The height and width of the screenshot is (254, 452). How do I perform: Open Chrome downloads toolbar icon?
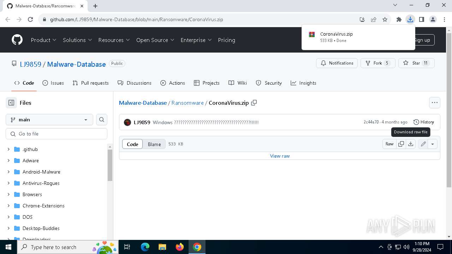[410, 19]
